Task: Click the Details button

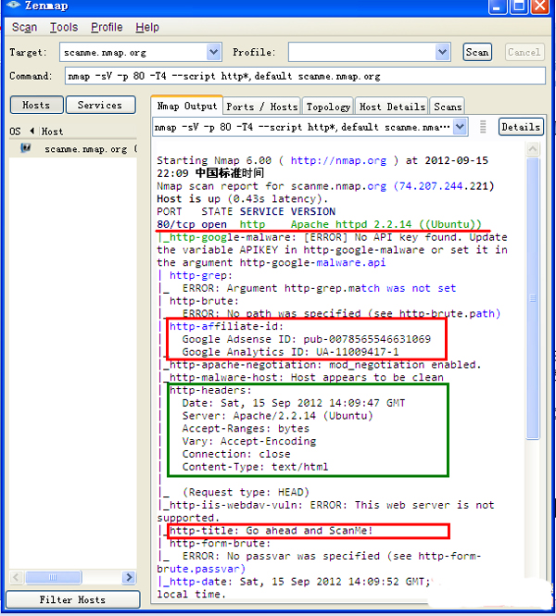Action: (x=521, y=127)
